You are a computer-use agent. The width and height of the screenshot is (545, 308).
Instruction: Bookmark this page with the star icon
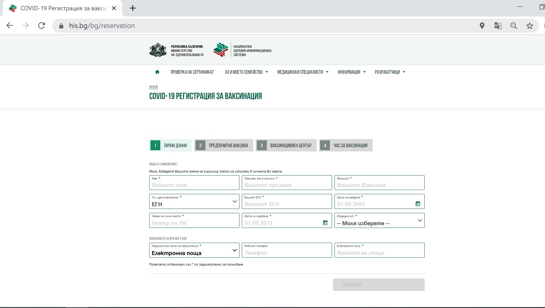pyautogui.click(x=529, y=26)
